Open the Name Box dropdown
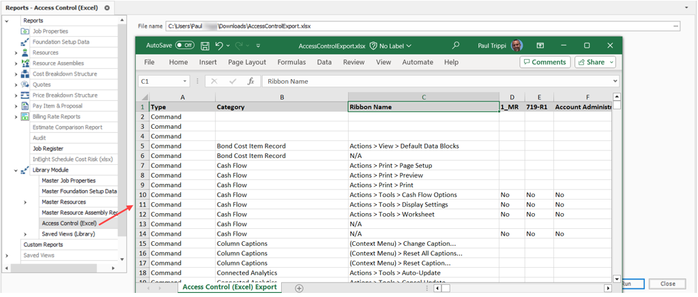 pyautogui.click(x=185, y=81)
